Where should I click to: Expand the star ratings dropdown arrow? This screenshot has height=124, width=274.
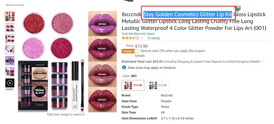[142, 38]
